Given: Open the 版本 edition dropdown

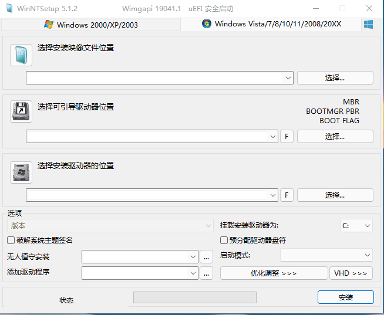Looking at the screenshot, I should pyautogui.click(x=110, y=225).
